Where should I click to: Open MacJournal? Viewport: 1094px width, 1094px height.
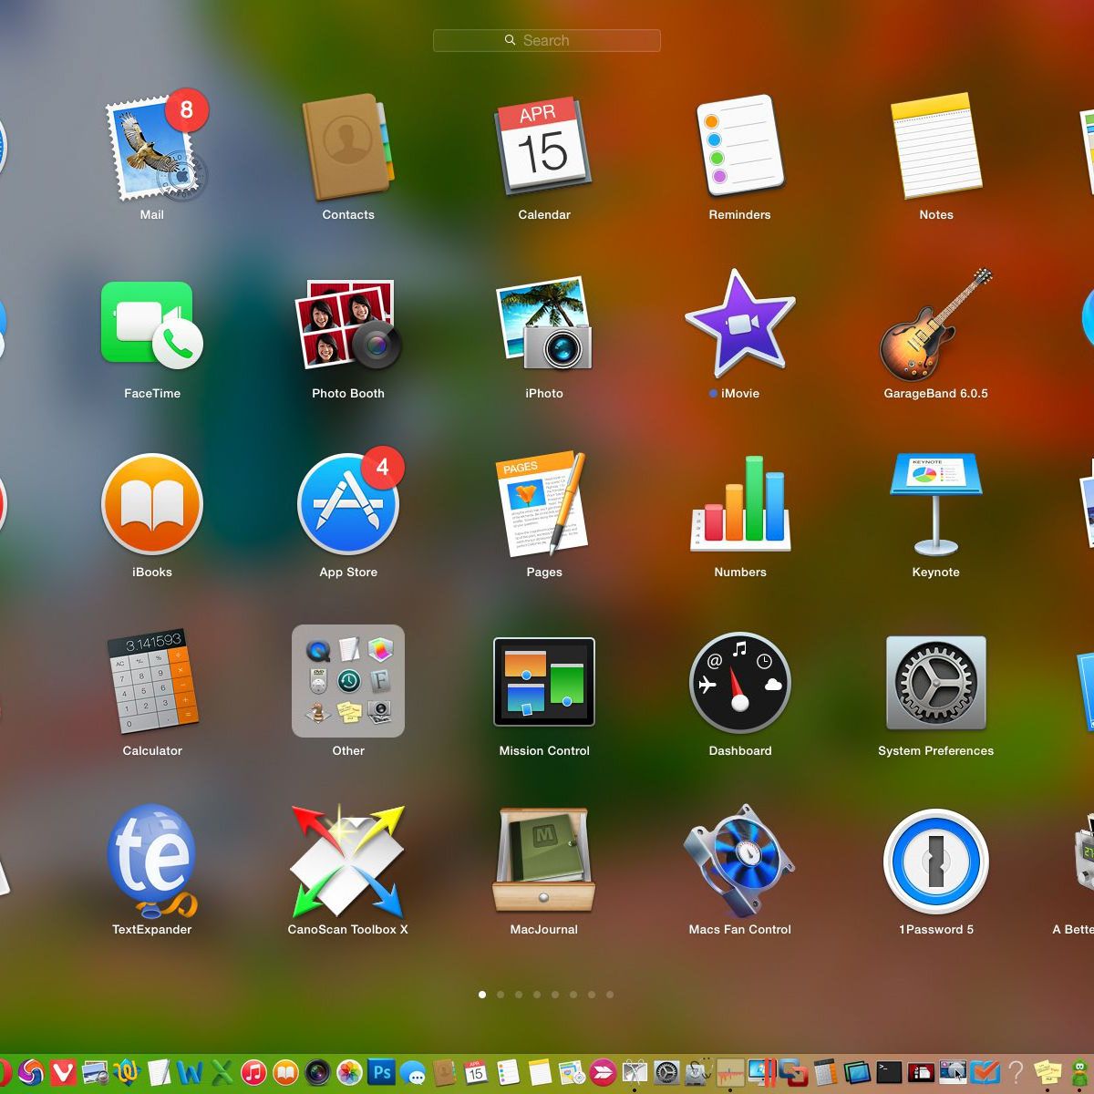point(543,861)
